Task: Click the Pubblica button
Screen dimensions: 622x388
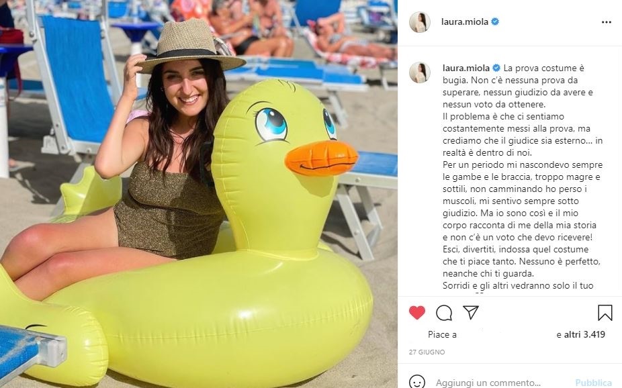Action: tap(593, 383)
